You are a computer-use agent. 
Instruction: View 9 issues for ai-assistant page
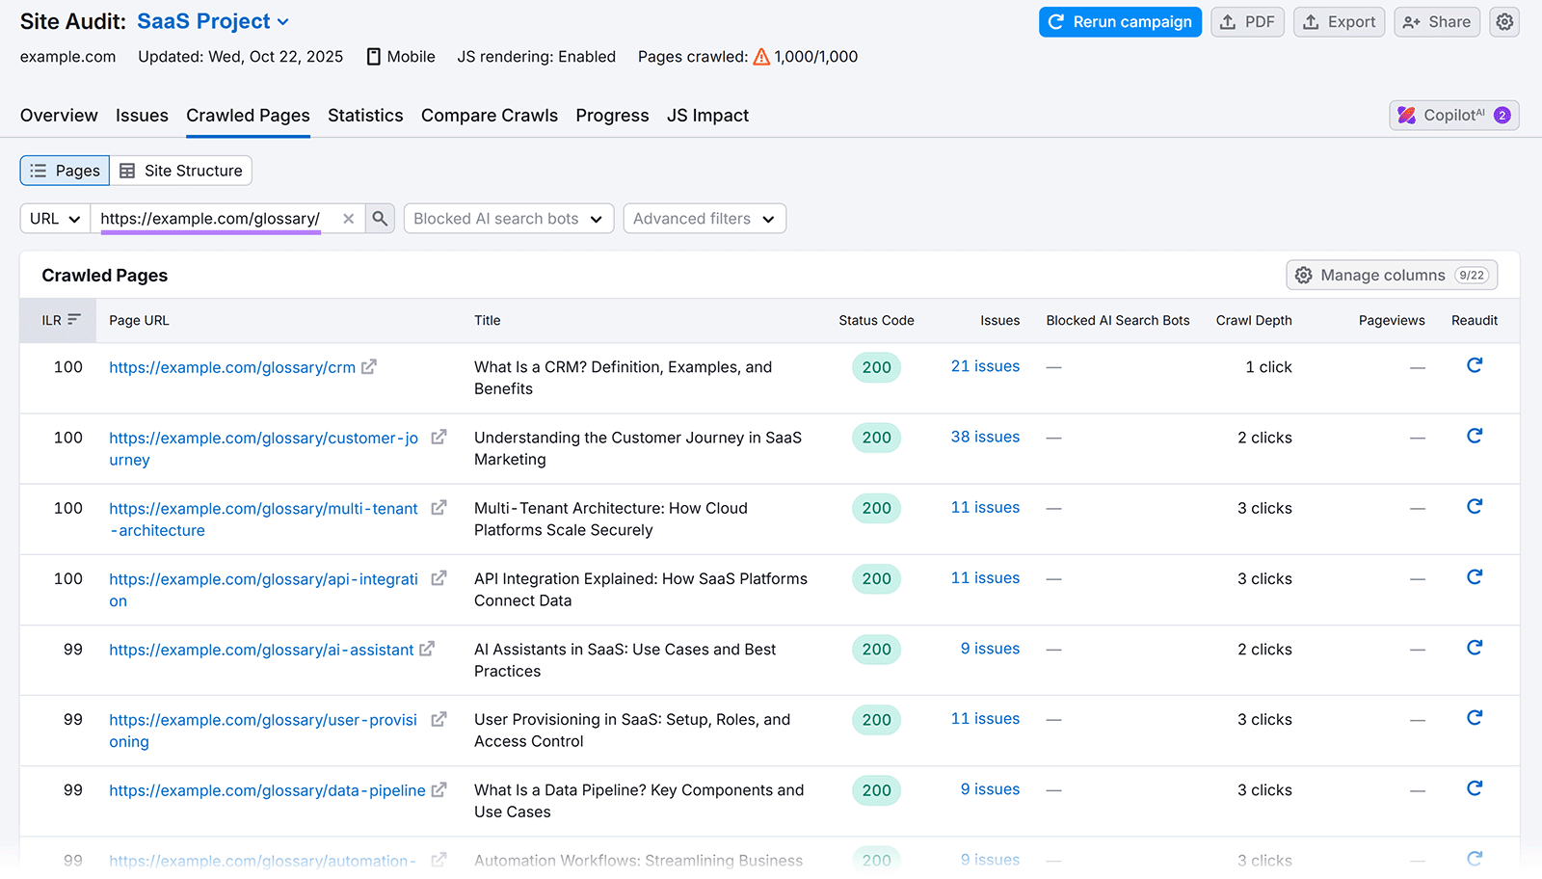click(990, 649)
